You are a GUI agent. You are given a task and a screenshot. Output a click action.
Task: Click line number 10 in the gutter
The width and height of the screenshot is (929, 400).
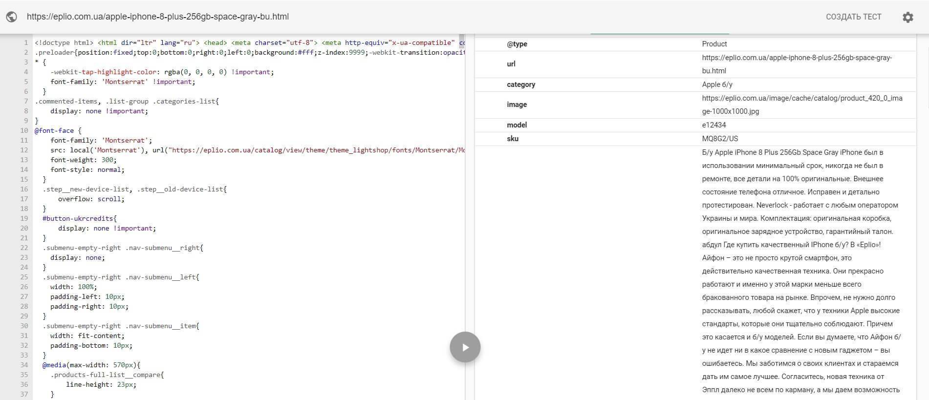tap(24, 130)
